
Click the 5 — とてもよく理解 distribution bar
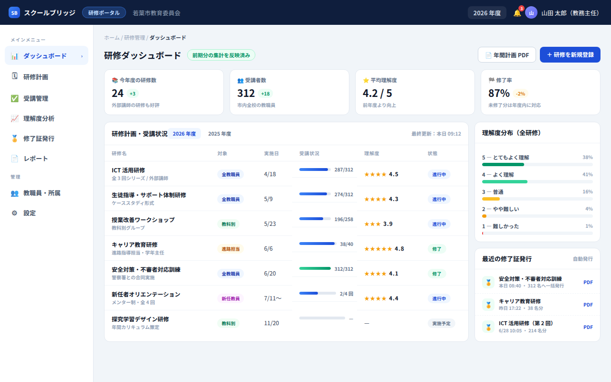(x=537, y=165)
